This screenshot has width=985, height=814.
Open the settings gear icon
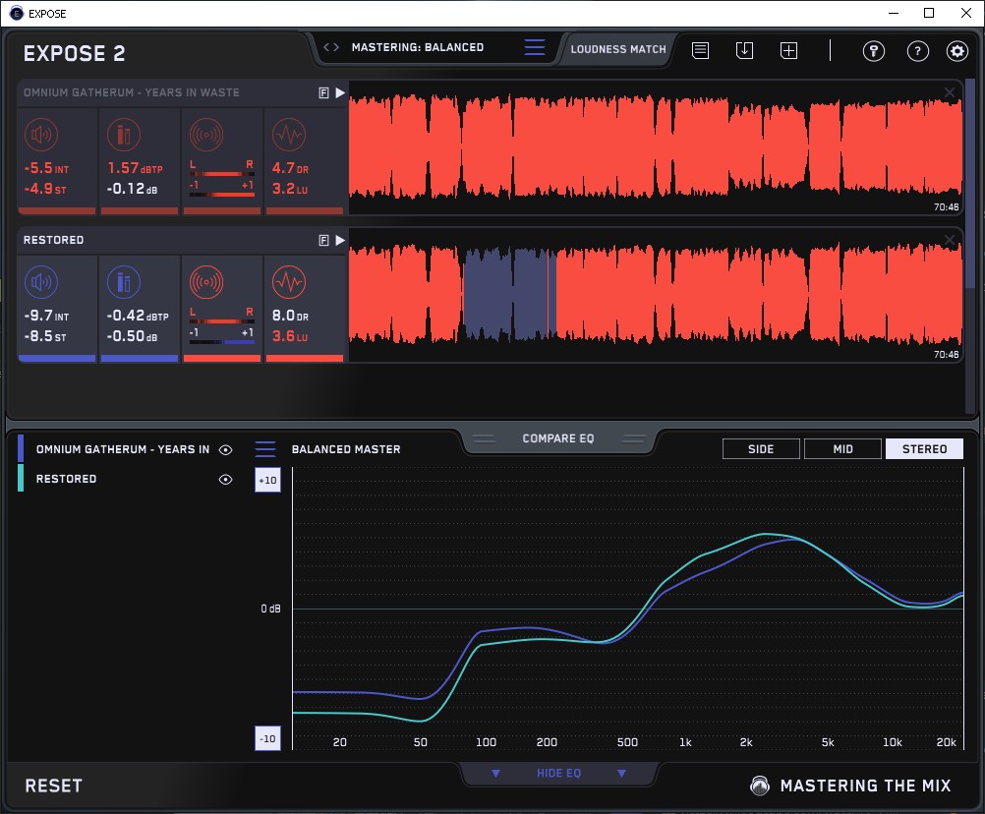pyautogui.click(x=956, y=51)
